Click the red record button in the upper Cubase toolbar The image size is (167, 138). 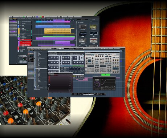click(42, 17)
